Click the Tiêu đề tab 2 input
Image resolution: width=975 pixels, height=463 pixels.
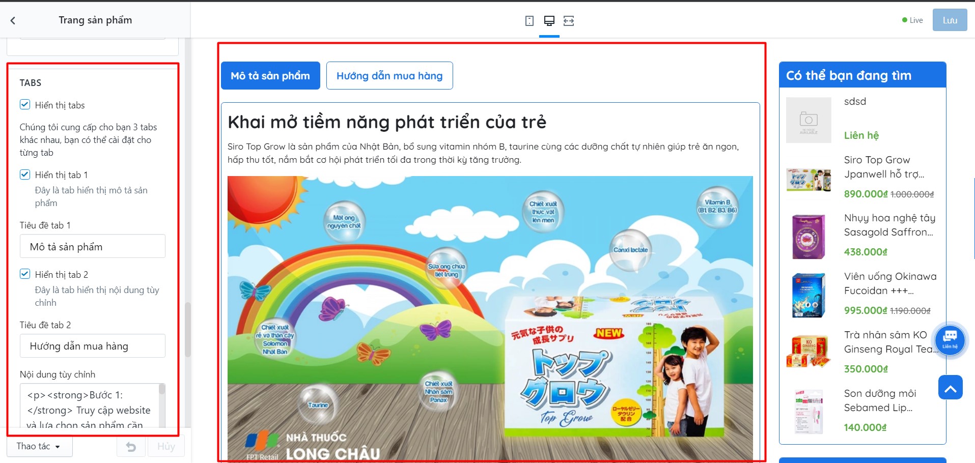(x=93, y=346)
